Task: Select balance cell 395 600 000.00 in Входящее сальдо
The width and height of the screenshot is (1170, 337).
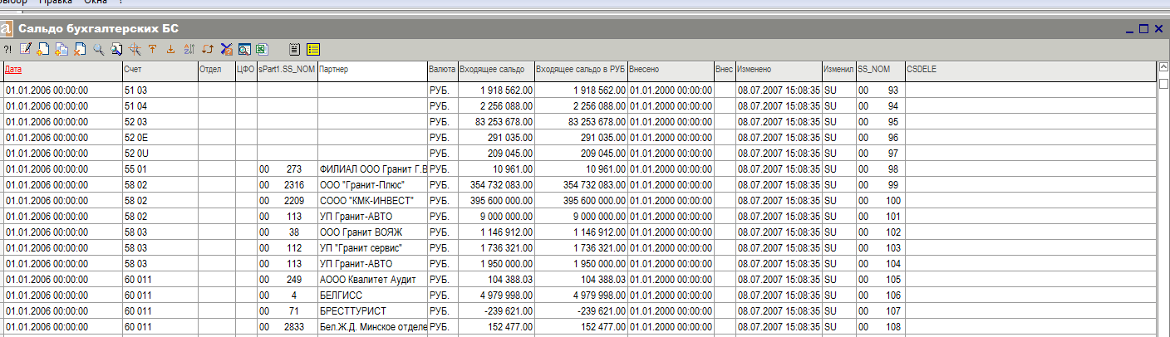Action: pyautogui.click(x=496, y=200)
